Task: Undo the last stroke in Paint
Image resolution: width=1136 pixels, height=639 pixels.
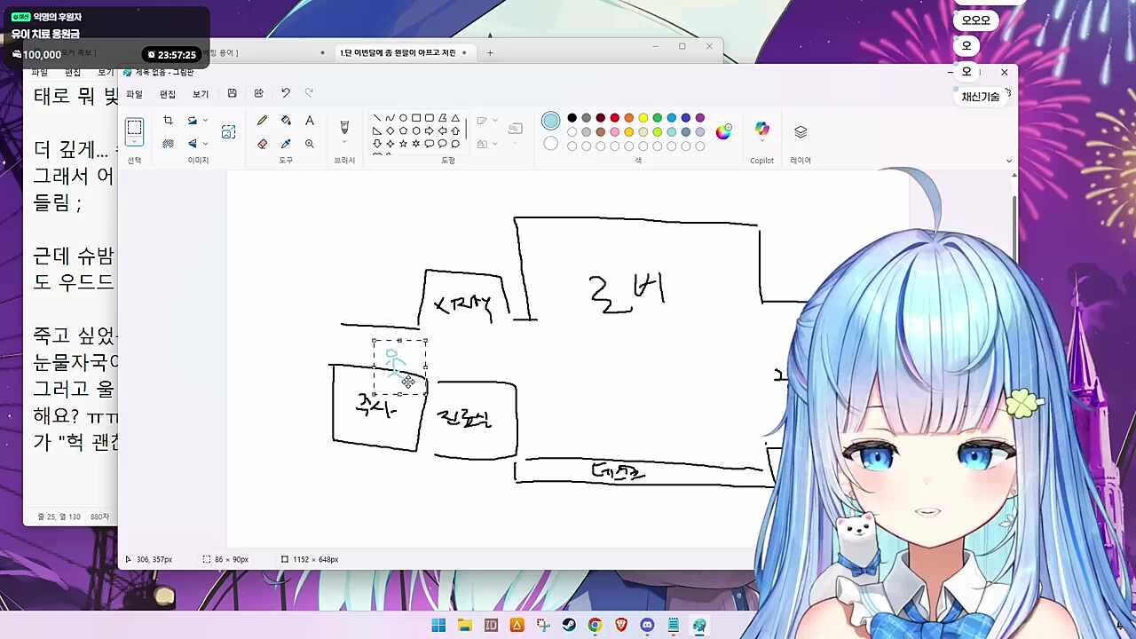Action: (x=285, y=93)
